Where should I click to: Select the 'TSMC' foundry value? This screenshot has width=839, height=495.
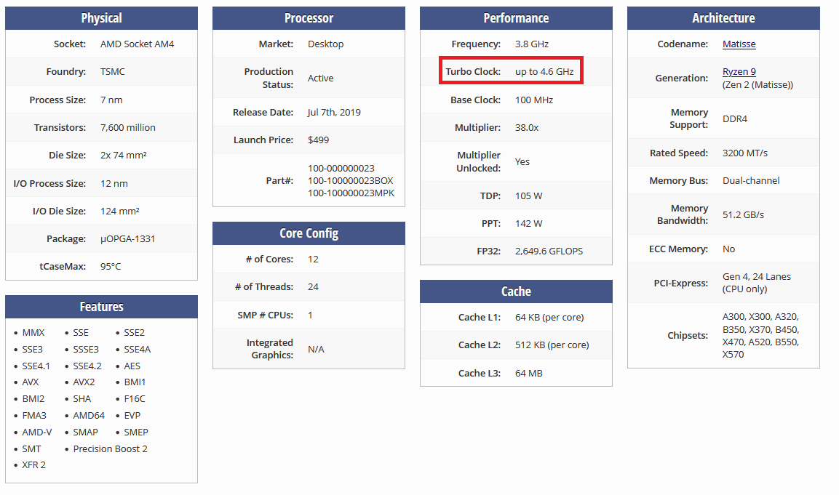coord(112,72)
